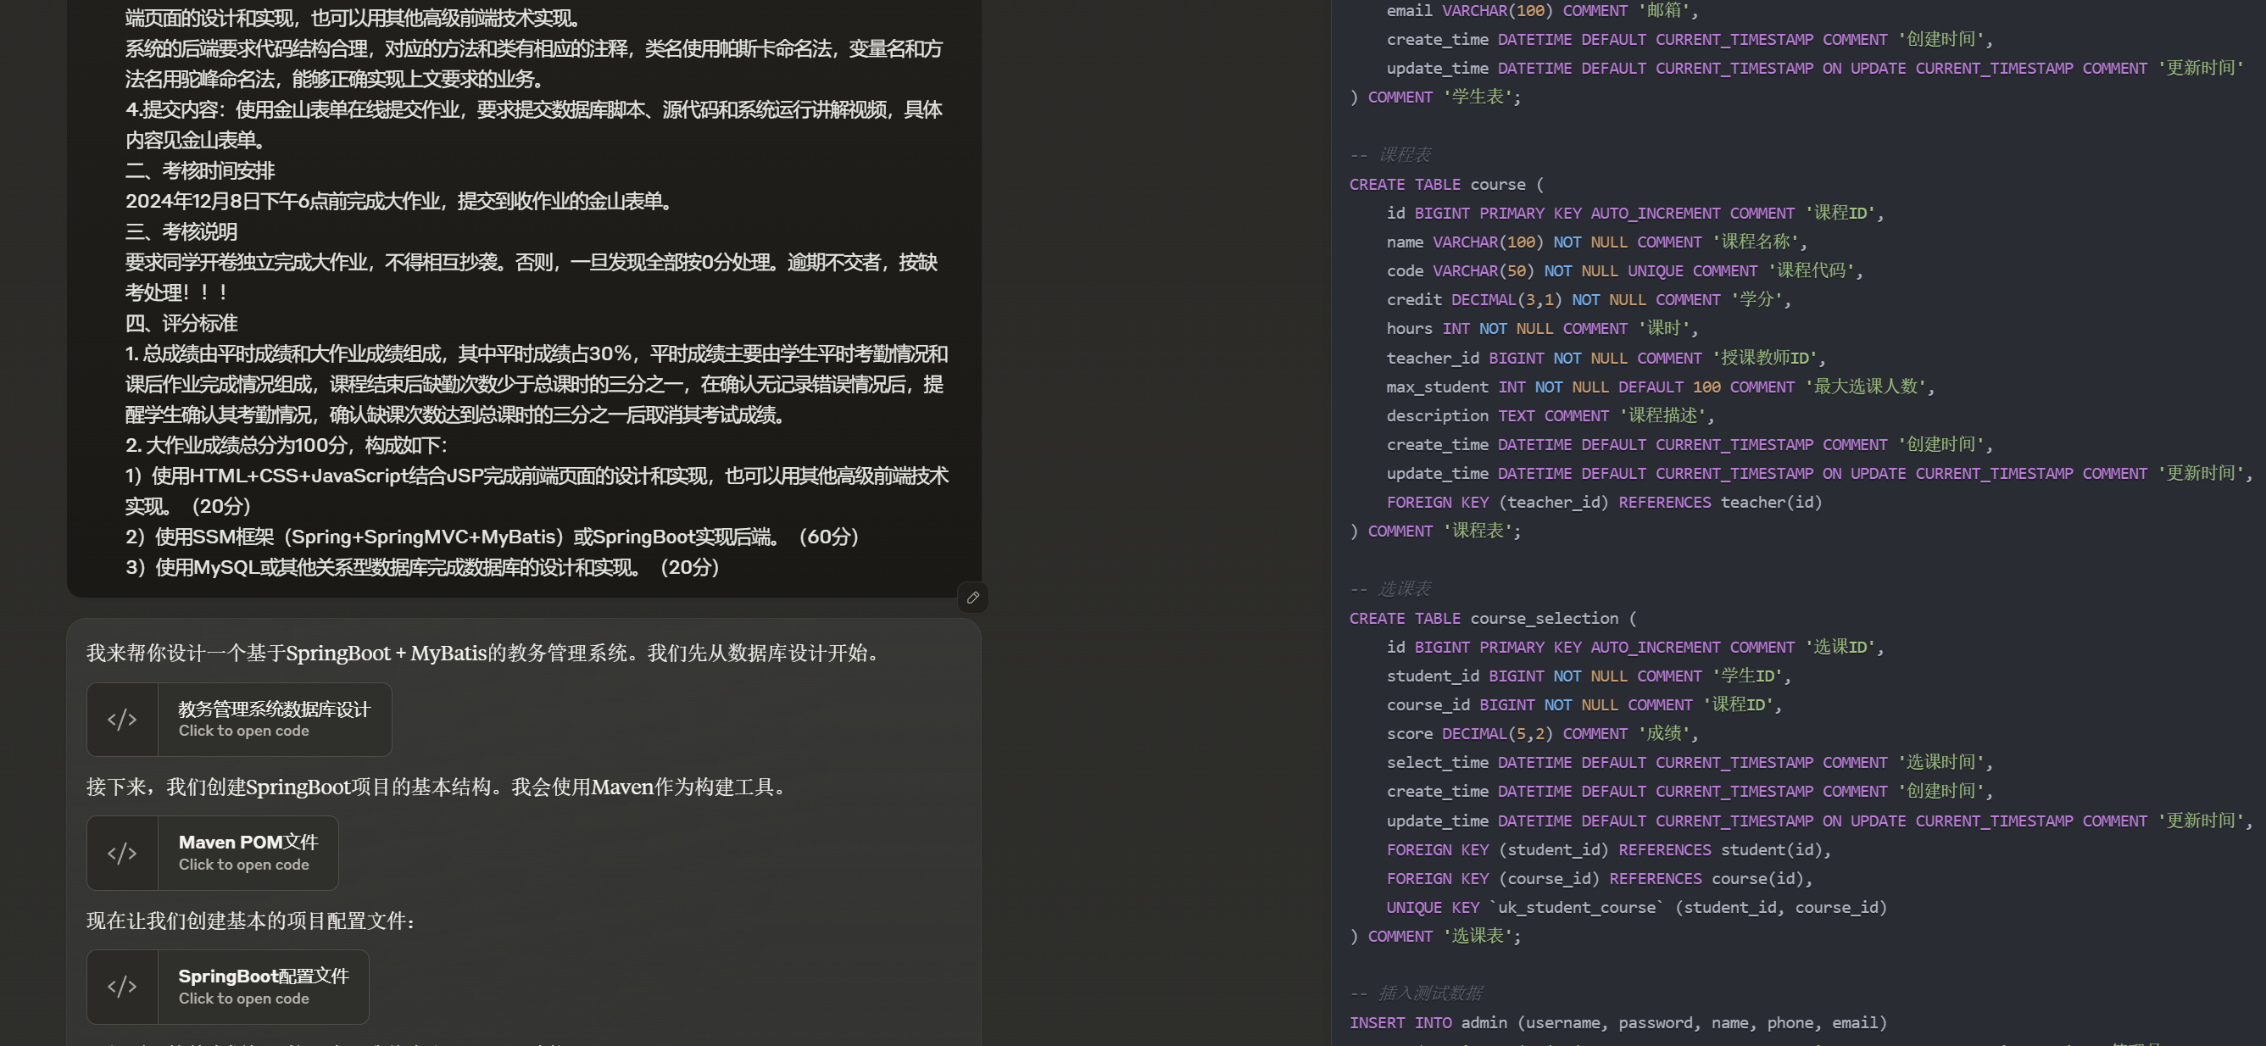Viewport: 2266px width, 1046px height.
Task: Click the reply sentence starting '我来帮你设计'
Action: [483, 653]
